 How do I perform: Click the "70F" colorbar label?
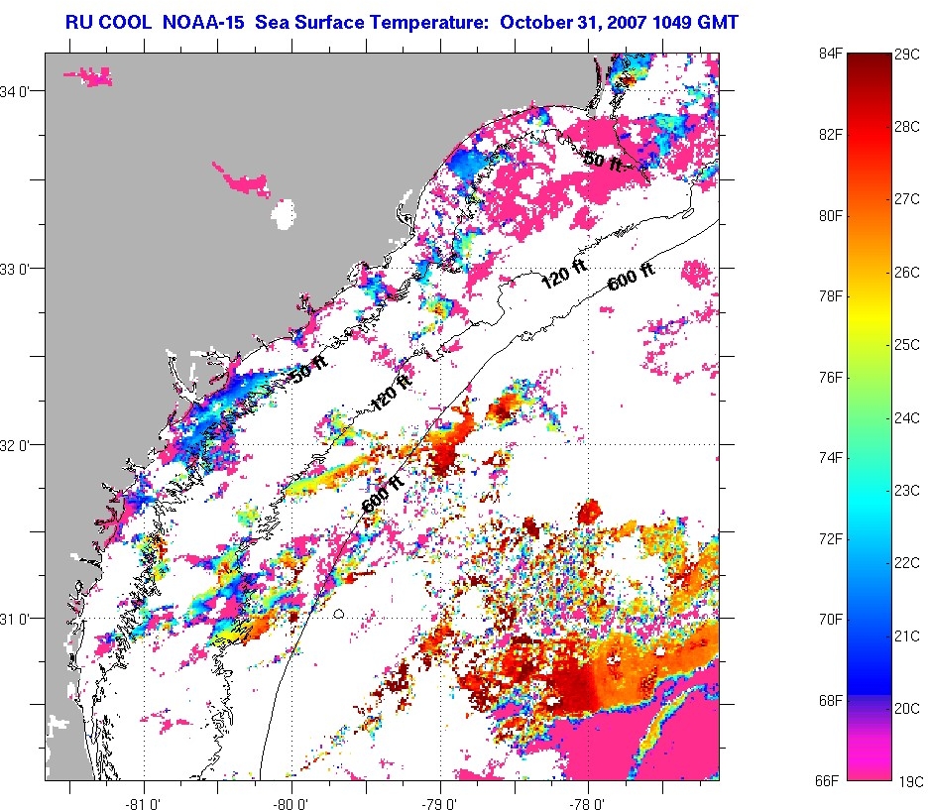pos(831,620)
